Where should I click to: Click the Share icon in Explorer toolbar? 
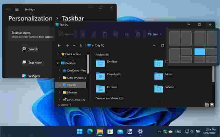127,34
